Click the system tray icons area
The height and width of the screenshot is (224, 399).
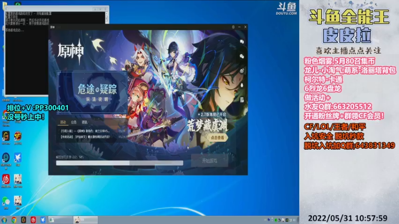[x=280, y=220]
